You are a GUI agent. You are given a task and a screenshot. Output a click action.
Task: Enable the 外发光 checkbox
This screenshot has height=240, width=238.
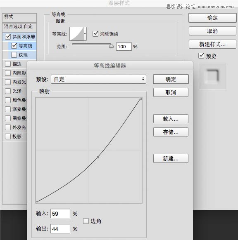pyautogui.click(x=8, y=127)
